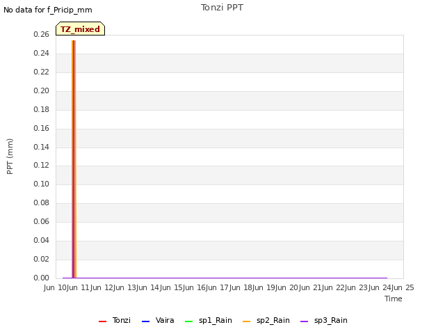Click the 0.24 y-axis value
The image size is (445, 334).
point(42,53)
